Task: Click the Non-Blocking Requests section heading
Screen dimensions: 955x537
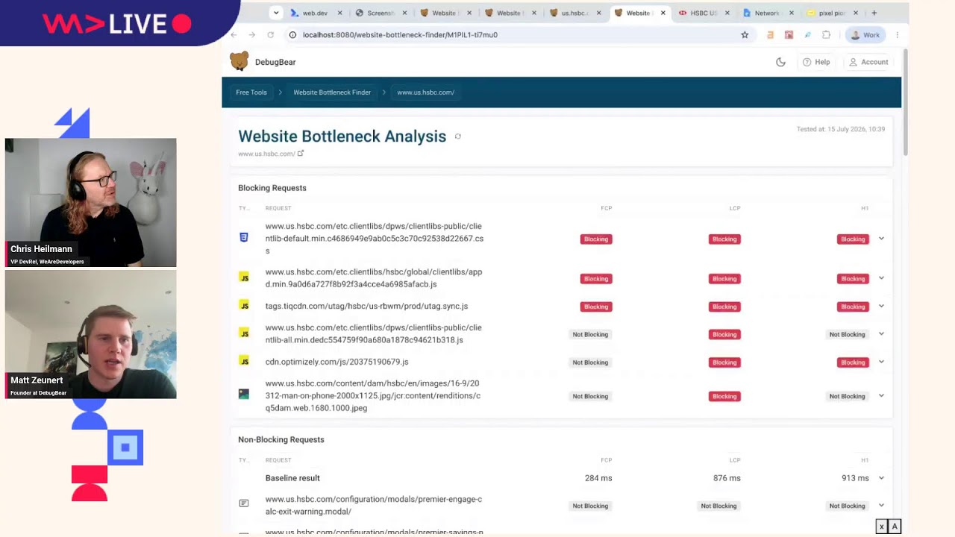Action: pos(281,440)
